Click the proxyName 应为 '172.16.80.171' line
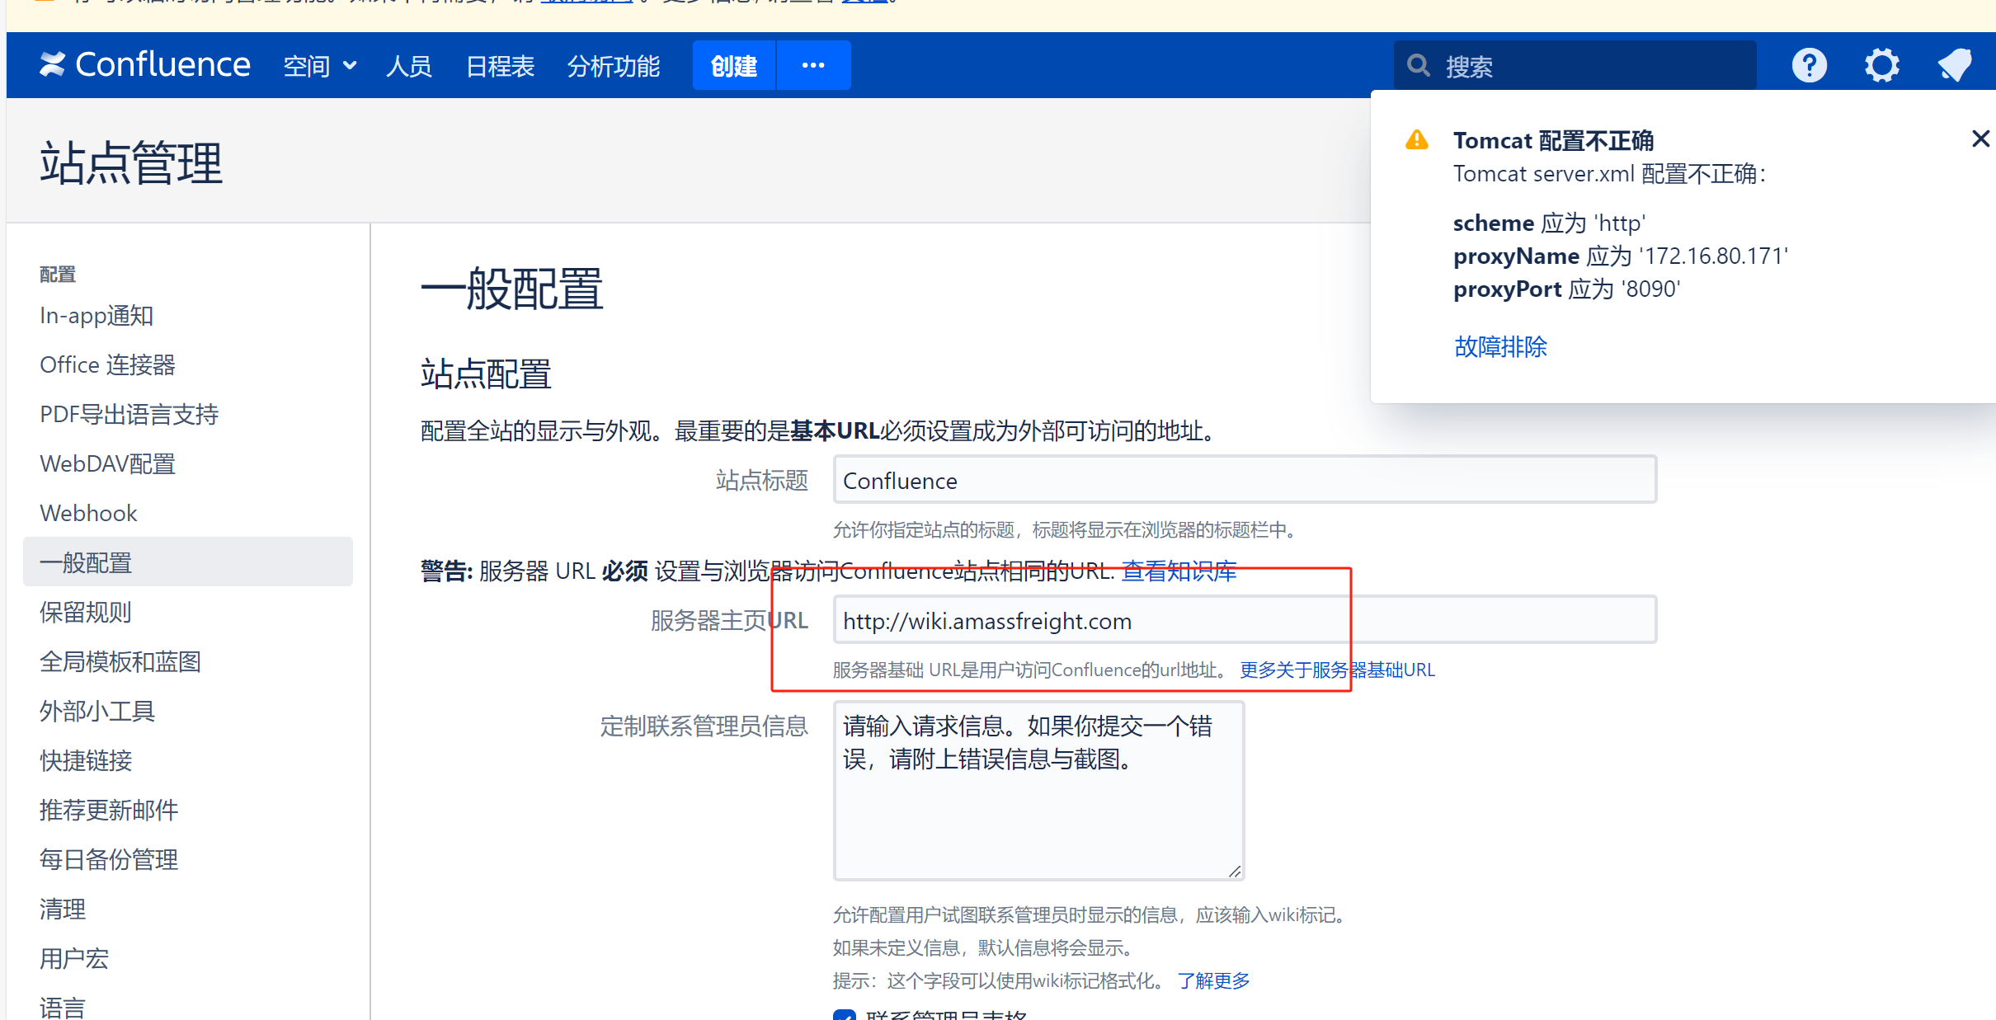Image resolution: width=1996 pixels, height=1020 pixels. [x=1621, y=256]
